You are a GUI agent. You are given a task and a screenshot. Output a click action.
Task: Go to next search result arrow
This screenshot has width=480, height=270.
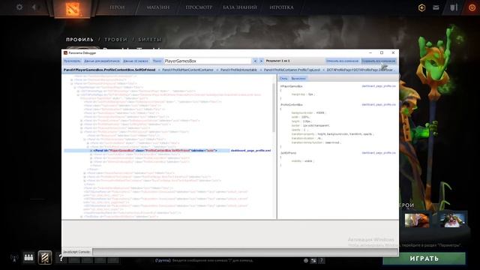[261, 61]
